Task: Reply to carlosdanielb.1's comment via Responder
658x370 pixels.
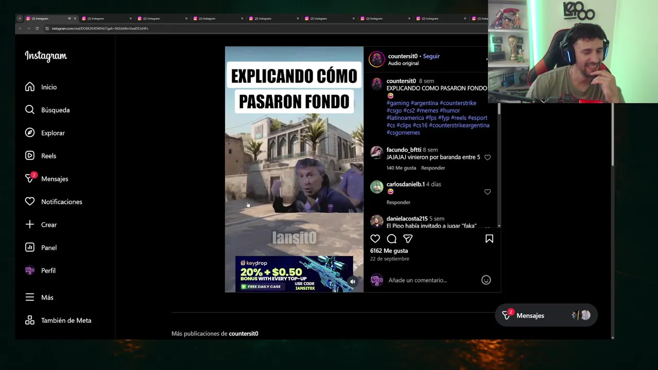Action: click(398, 202)
